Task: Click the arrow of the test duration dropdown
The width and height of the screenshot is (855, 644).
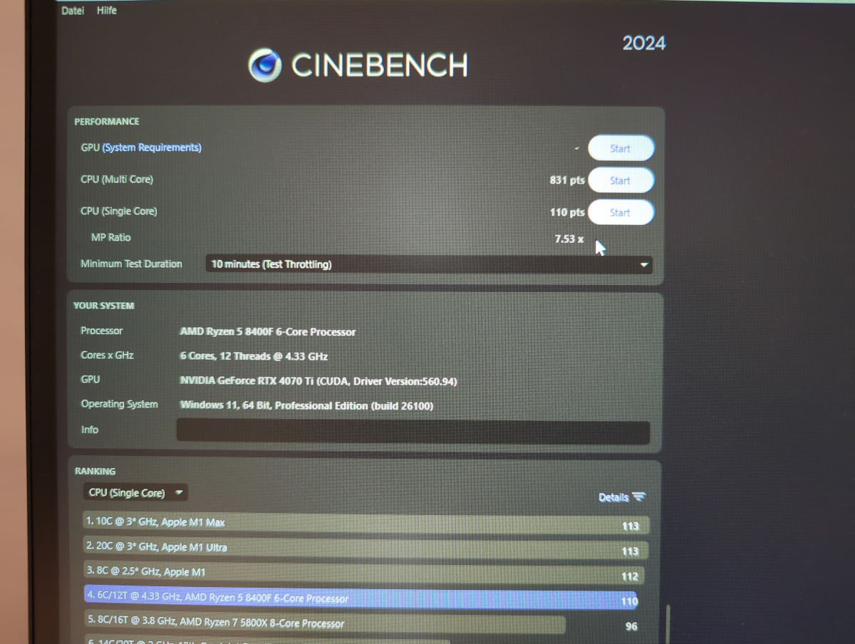Action: [644, 265]
